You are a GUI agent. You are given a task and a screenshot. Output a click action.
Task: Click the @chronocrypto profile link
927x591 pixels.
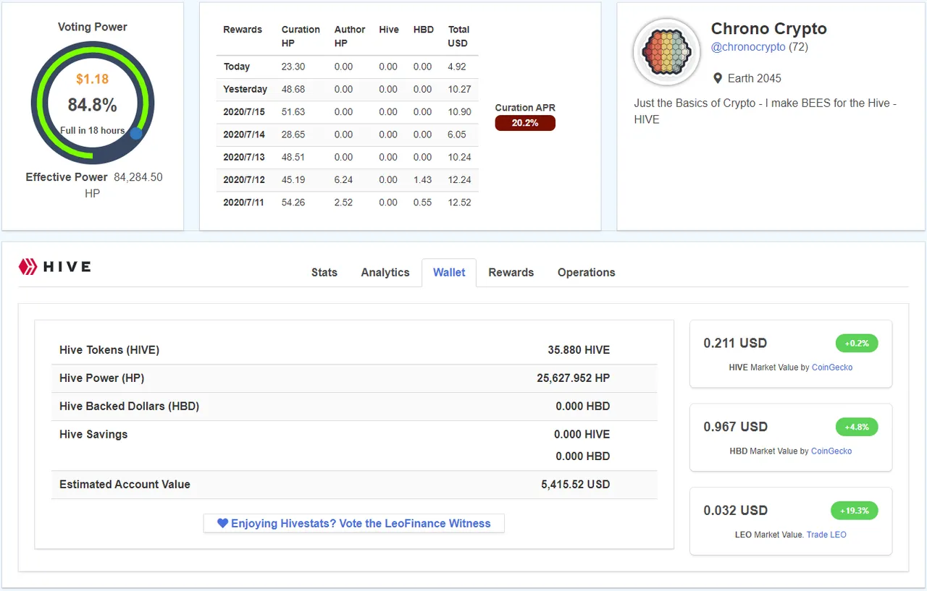coord(748,47)
